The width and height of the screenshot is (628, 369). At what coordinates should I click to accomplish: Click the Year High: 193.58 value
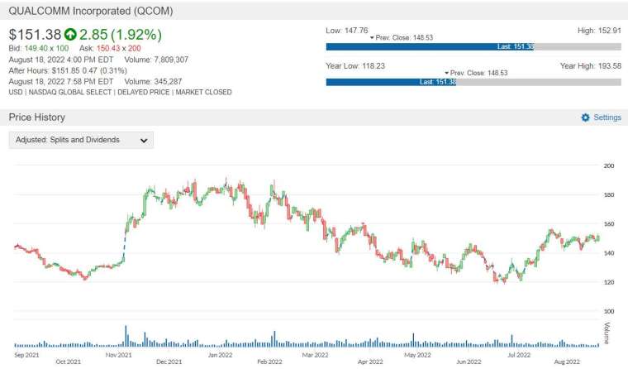[591, 66]
